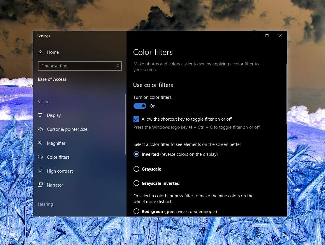This screenshot has height=245, width=325.
Task: Click the High contrast sun icon
Action: pos(40,171)
